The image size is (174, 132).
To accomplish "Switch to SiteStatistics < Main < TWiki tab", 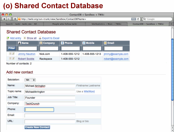I will 106,24.
